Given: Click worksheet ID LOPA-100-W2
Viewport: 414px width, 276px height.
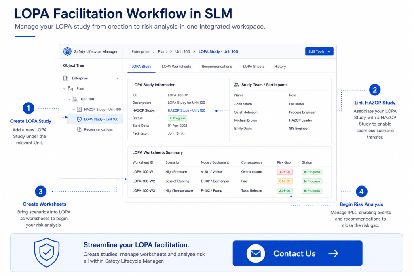Looking at the screenshot, I should click(144, 181).
